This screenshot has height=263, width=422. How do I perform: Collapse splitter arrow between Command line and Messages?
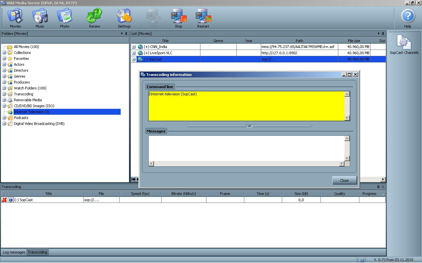pos(249,126)
